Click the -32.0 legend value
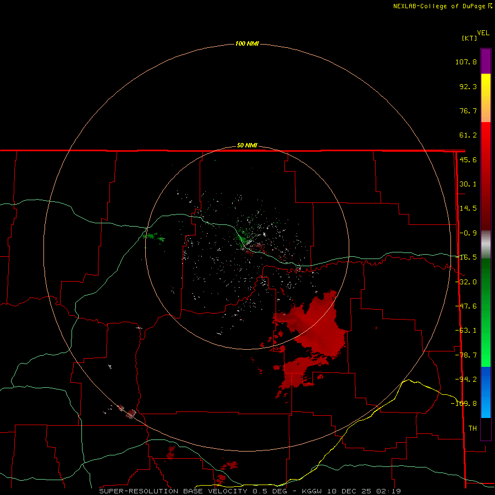The width and height of the screenshot is (495, 495). coord(466,282)
